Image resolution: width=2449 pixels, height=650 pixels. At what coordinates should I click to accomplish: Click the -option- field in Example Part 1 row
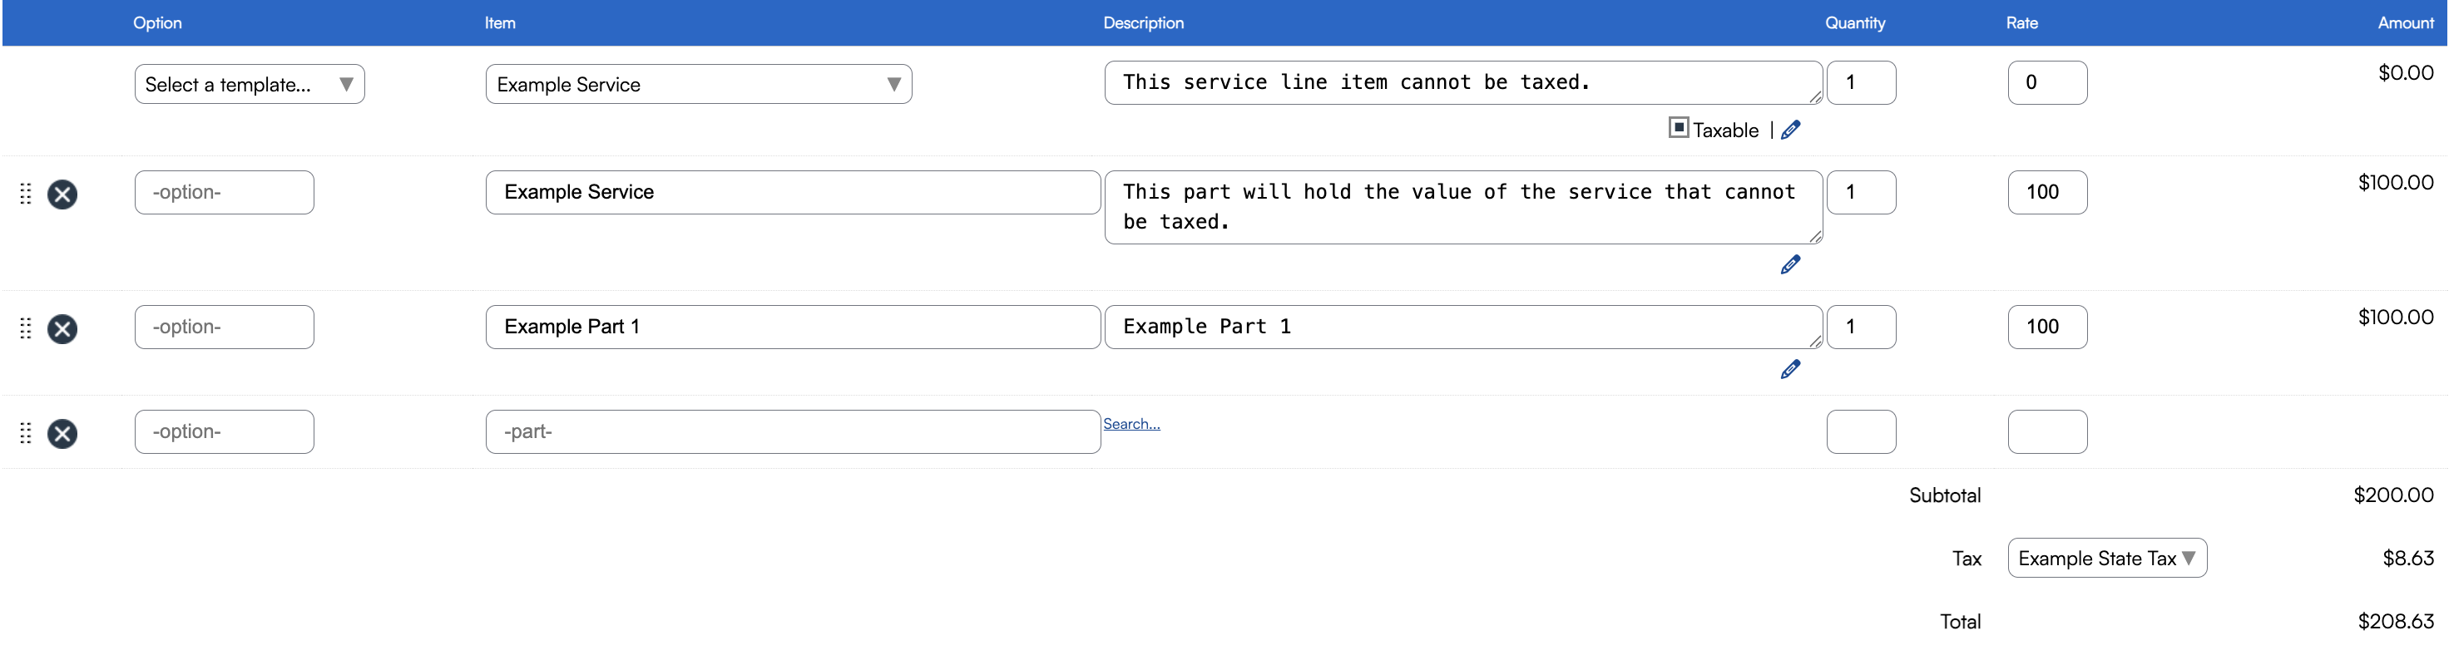tap(225, 327)
